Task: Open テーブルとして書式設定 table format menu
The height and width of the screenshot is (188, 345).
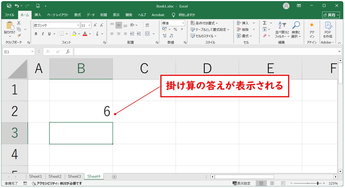Action: point(210,29)
